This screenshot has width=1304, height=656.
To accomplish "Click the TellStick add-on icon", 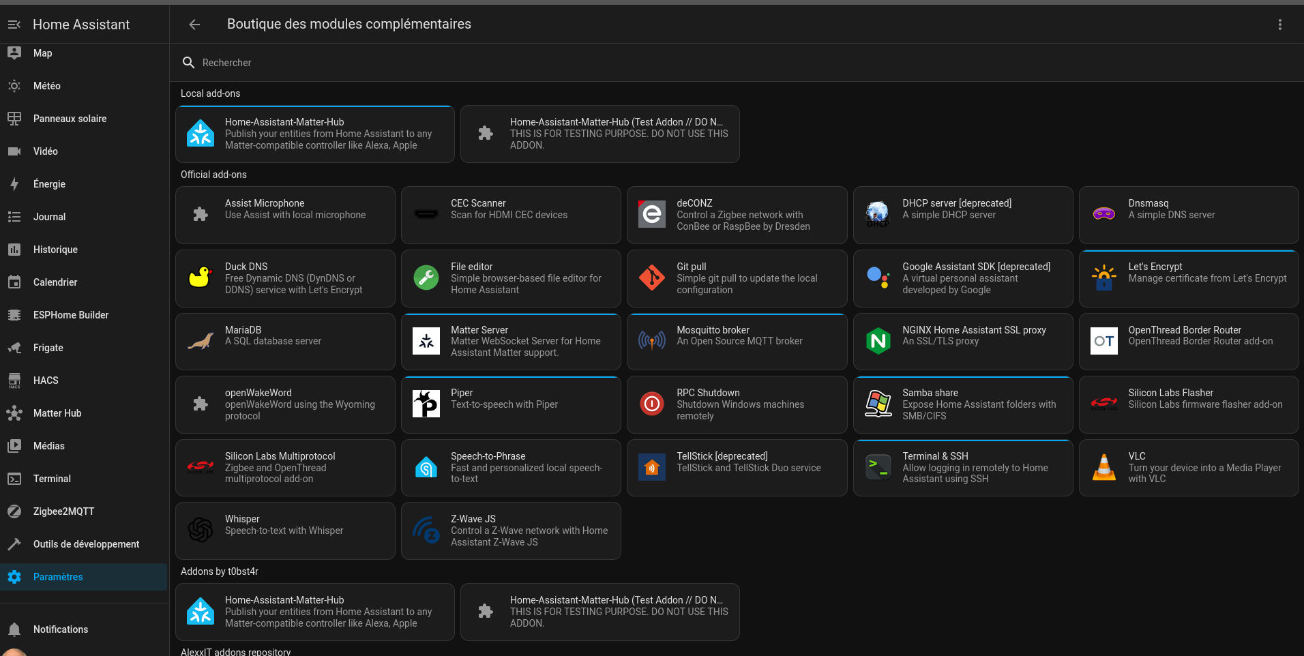I will coord(652,467).
